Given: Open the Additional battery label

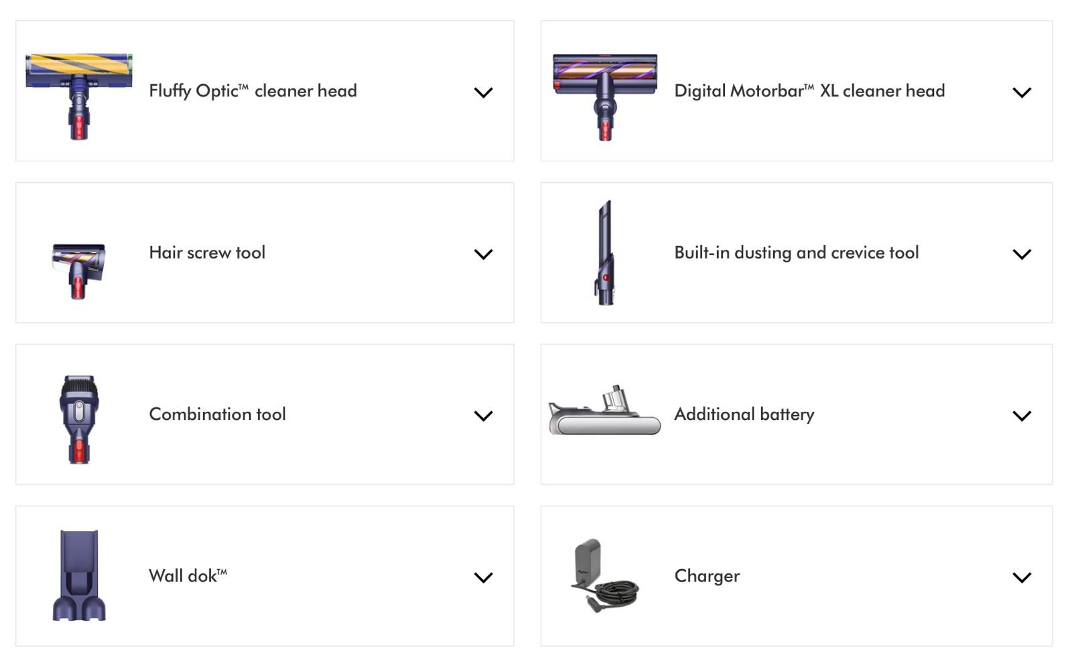Looking at the screenshot, I should pos(744,415).
